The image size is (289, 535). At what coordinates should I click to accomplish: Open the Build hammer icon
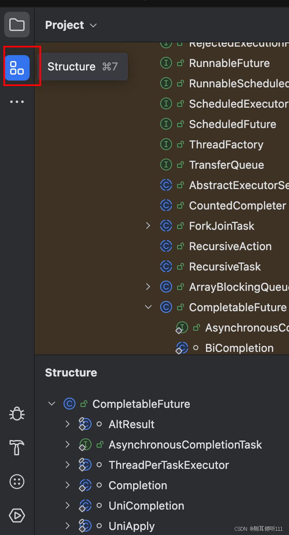(x=17, y=447)
